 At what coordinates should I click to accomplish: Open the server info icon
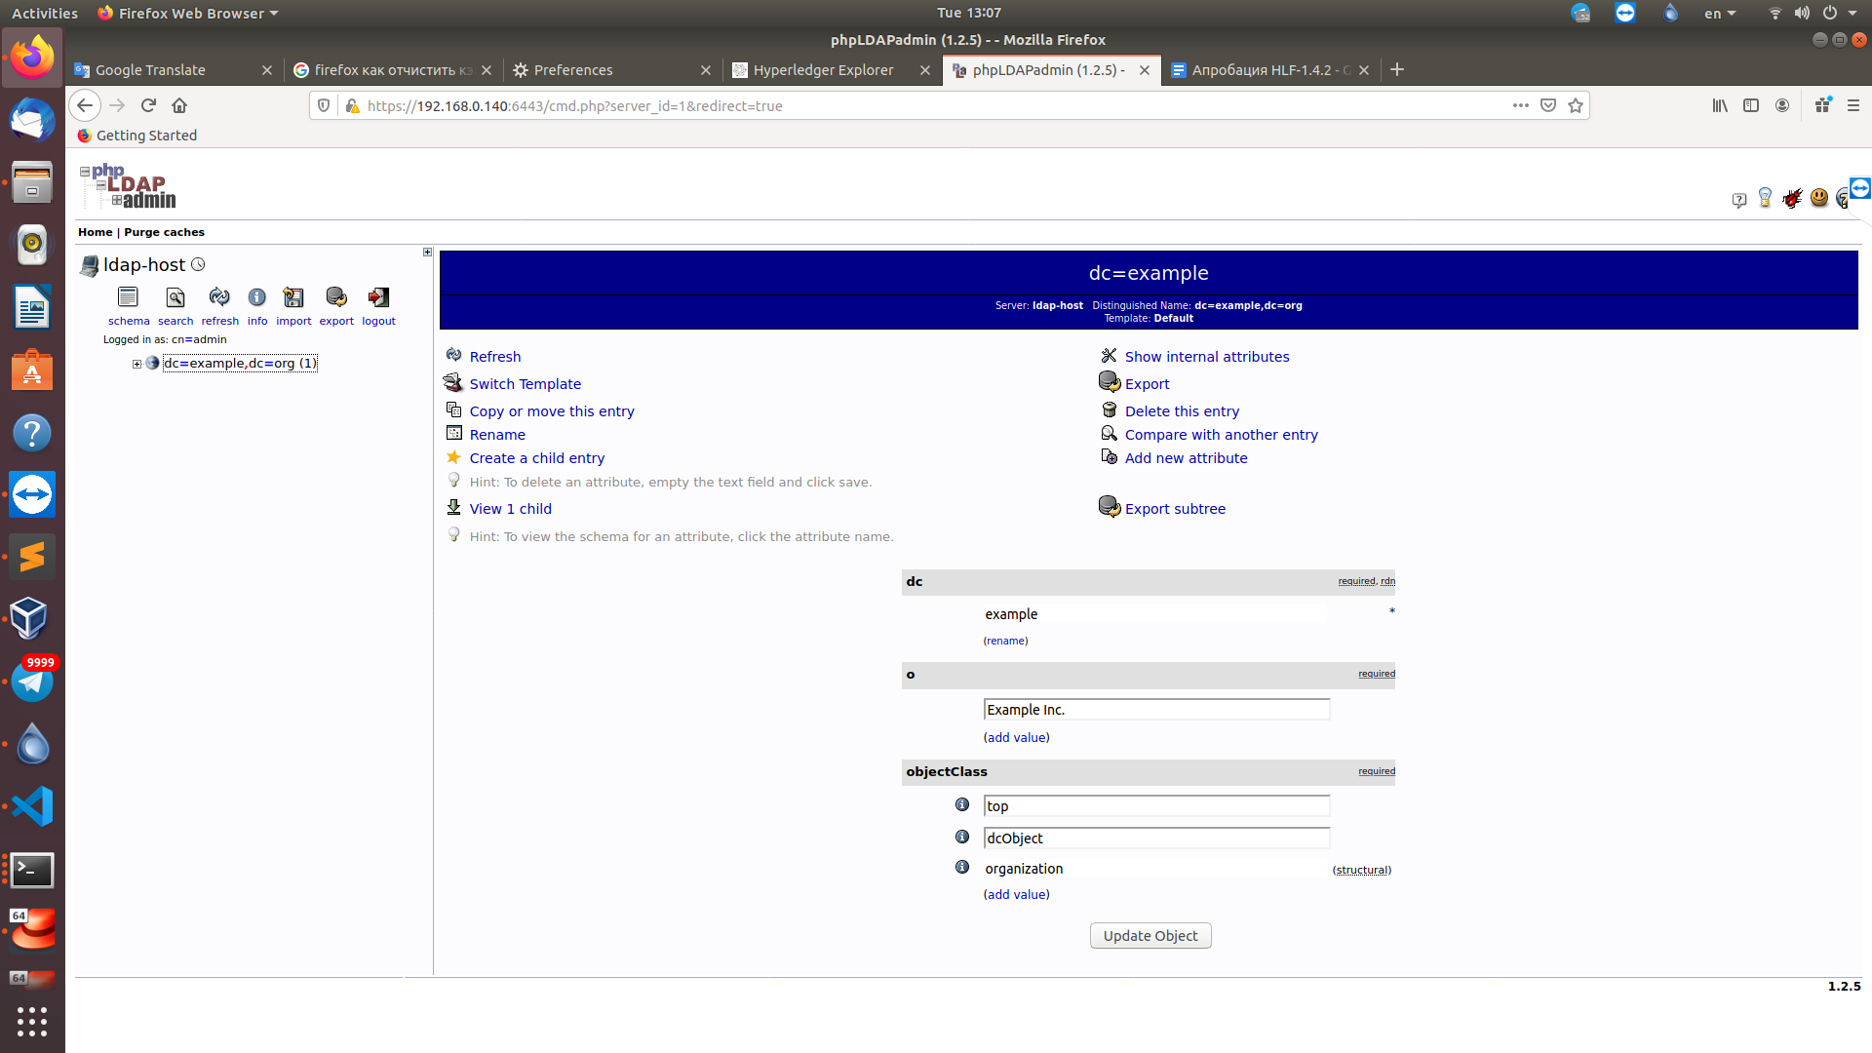[256, 297]
